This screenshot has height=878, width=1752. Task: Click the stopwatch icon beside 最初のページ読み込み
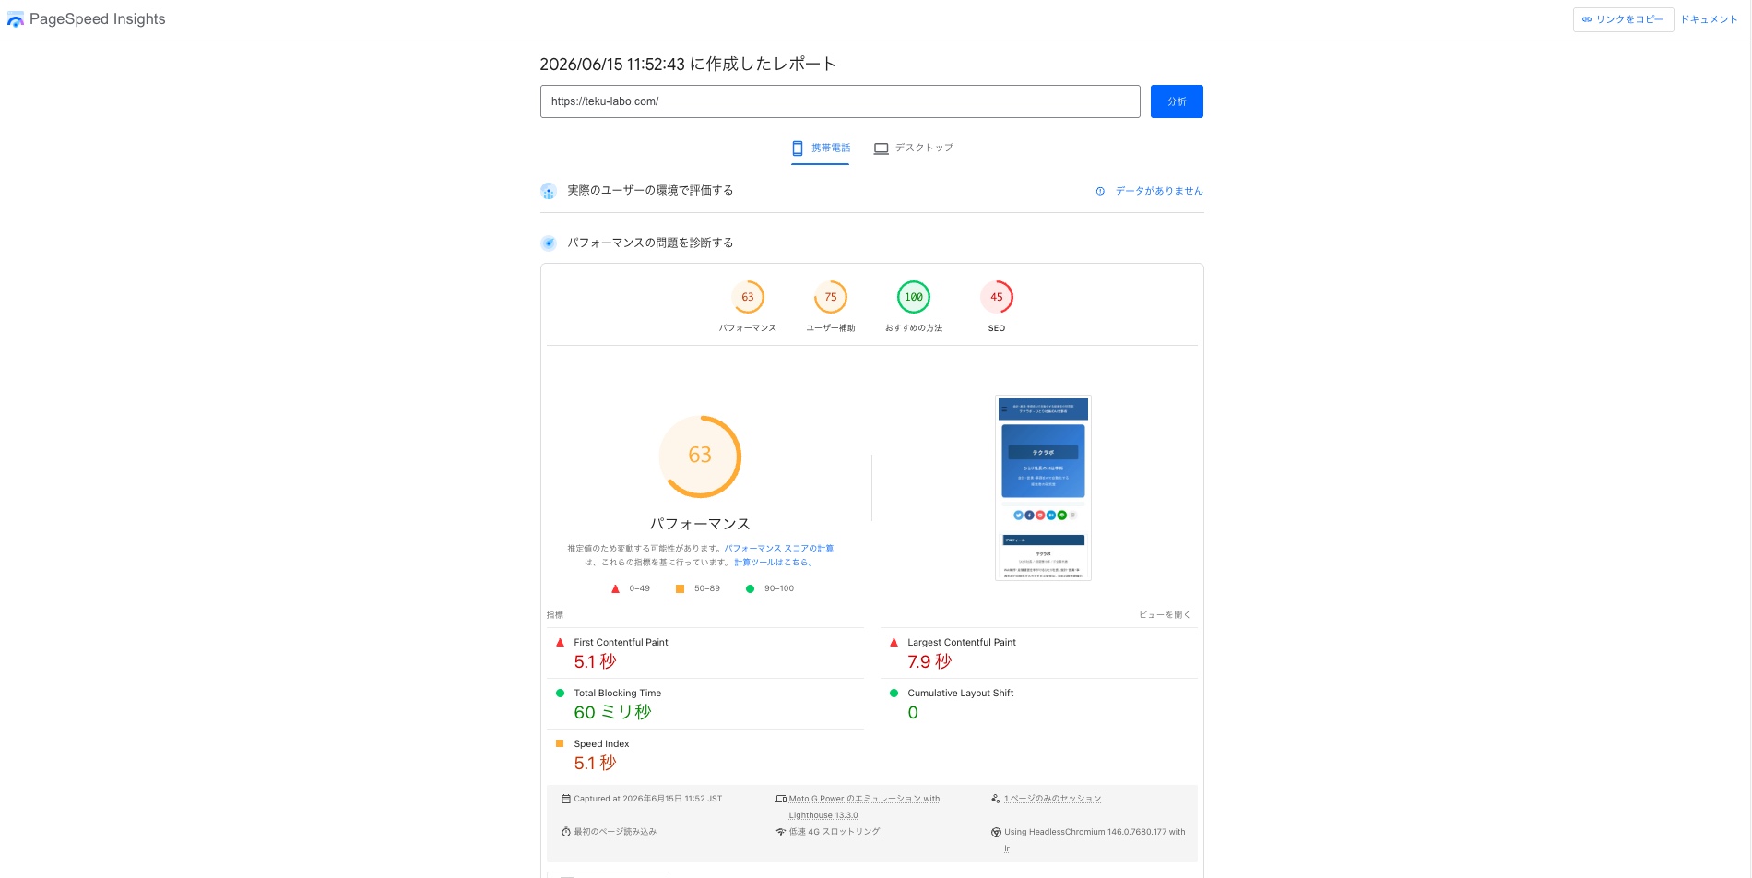coord(566,832)
